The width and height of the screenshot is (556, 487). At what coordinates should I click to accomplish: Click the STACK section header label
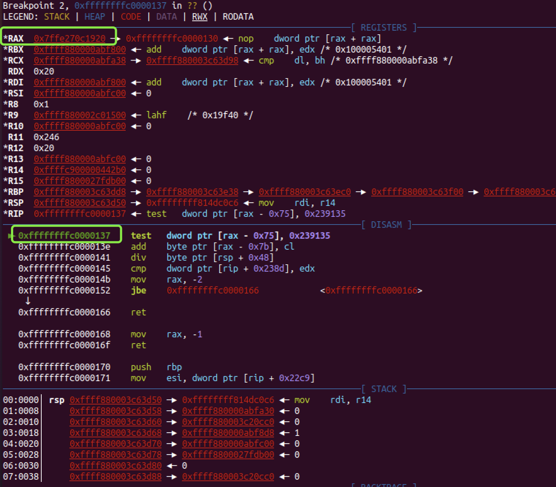click(x=384, y=389)
